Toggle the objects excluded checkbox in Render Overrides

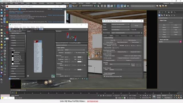point(104,60)
